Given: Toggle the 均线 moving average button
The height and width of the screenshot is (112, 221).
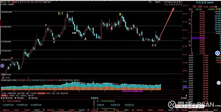Looking at the screenshot, I should tap(174, 2).
